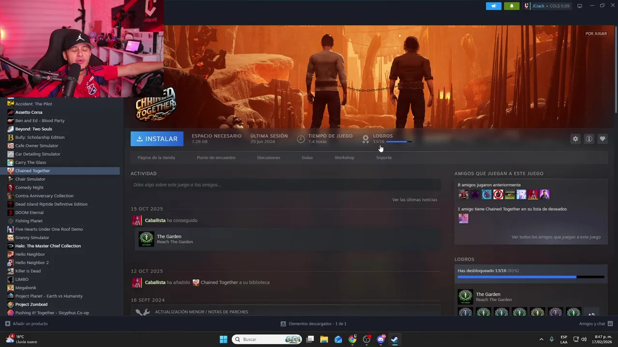Click the Chained Together icon in library list
The height and width of the screenshot is (347, 618).
pos(11,171)
